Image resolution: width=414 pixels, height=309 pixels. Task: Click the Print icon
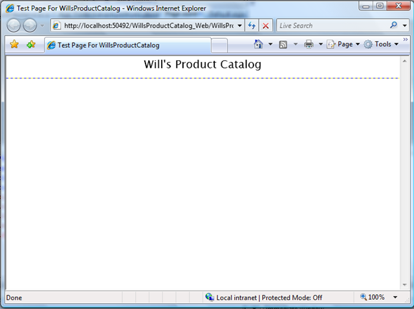(309, 45)
